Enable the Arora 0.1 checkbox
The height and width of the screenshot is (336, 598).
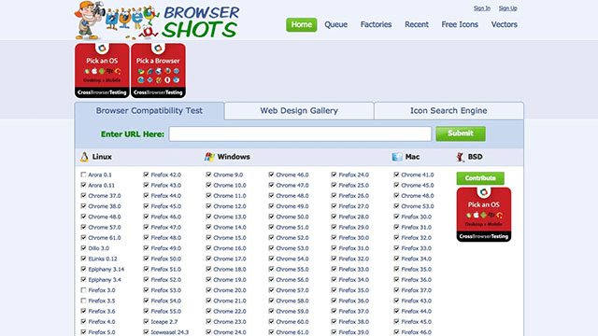[83, 175]
